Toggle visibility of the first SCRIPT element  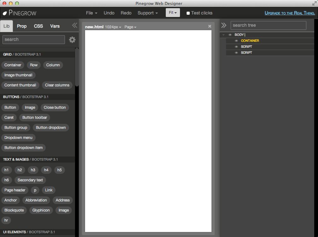point(236,47)
